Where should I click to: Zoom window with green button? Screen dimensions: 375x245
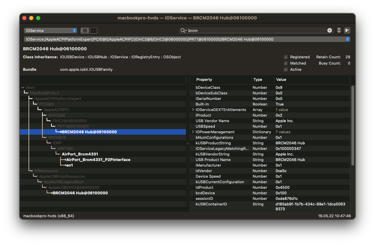(x=38, y=18)
